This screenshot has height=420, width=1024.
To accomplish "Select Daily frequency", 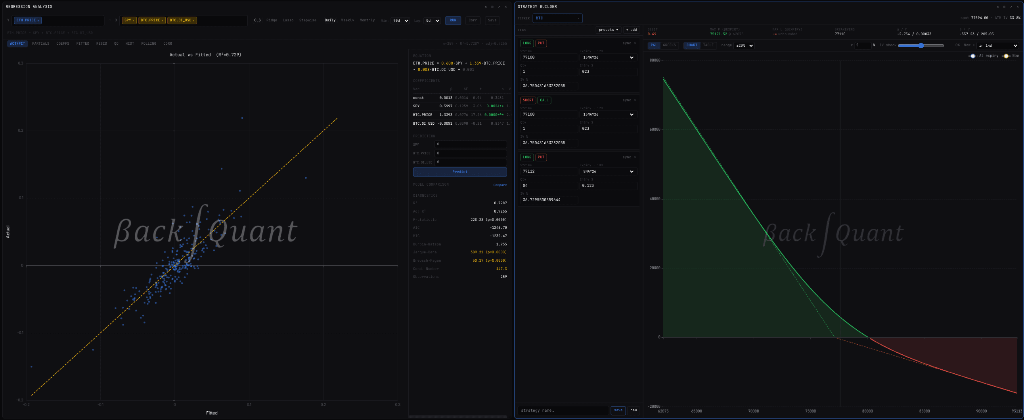I will click(330, 20).
